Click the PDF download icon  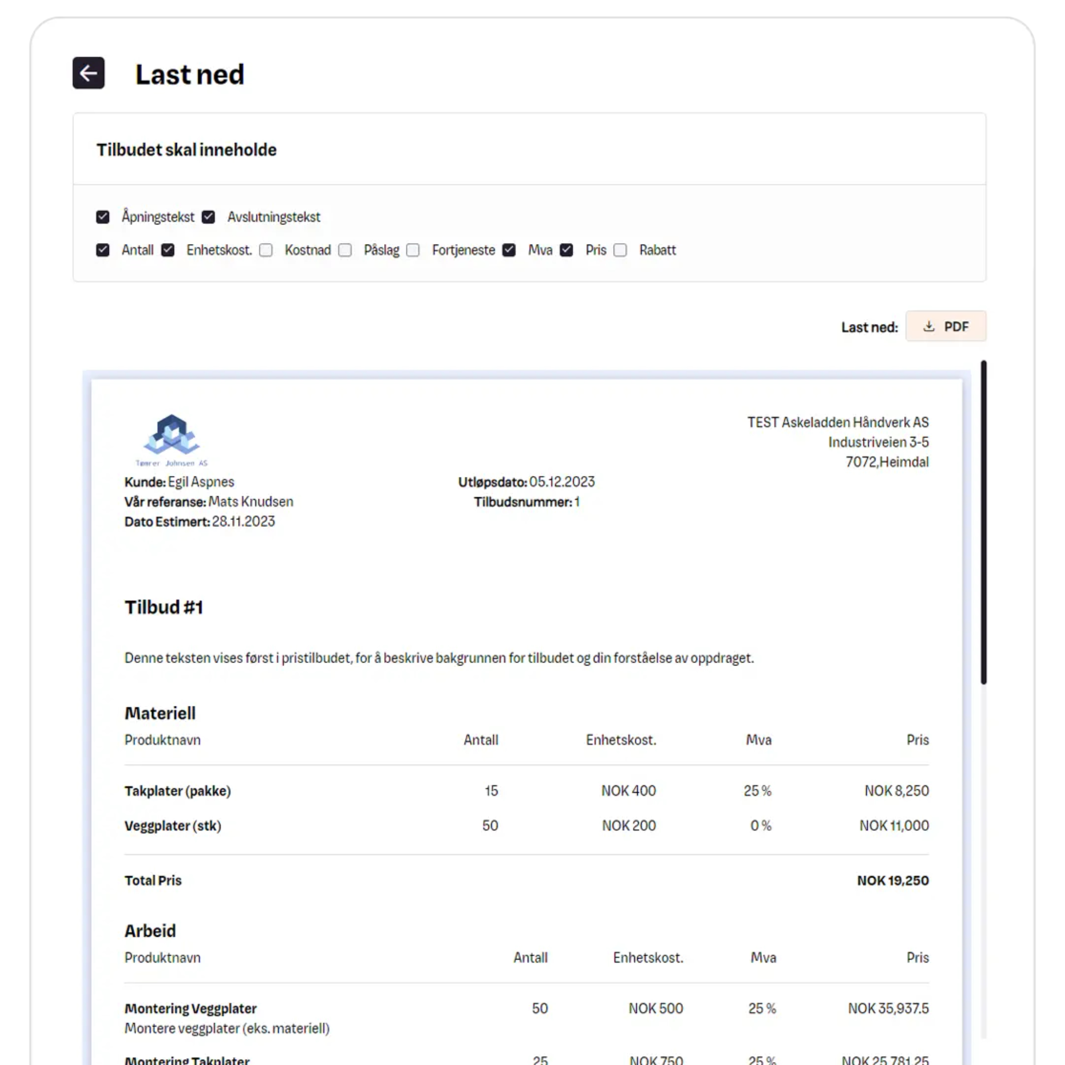pyautogui.click(x=929, y=326)
